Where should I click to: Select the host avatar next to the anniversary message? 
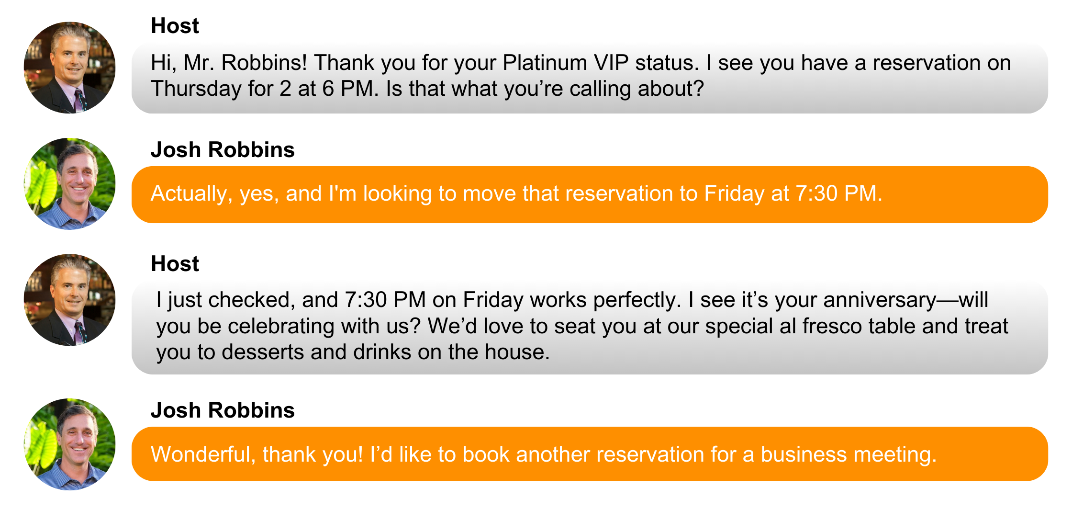click(x=69, y=300)
